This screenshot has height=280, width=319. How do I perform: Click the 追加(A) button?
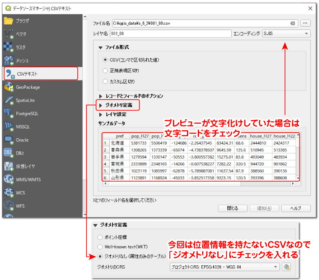(x=264, y=208)
